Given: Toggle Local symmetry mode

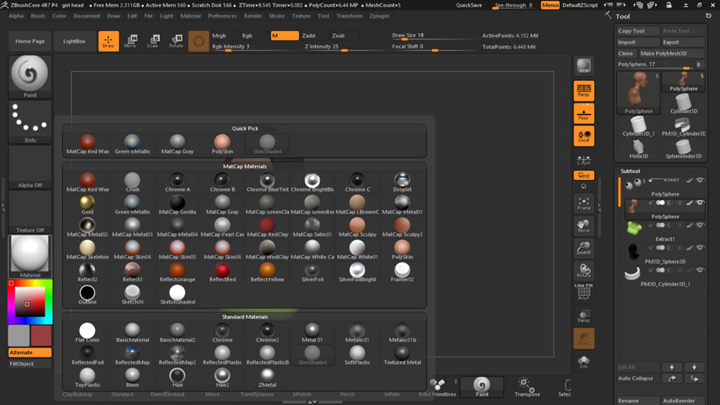Looking at the screenshot, I should pyautogui.click(x=584, y=136).
